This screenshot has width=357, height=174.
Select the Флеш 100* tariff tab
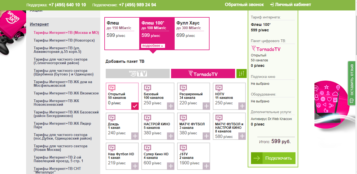[157, 34]
